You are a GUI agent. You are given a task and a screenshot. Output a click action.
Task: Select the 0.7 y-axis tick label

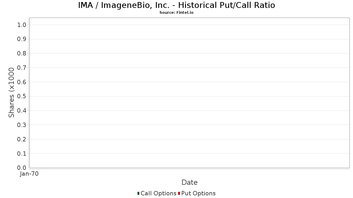[x=22, y=68]
